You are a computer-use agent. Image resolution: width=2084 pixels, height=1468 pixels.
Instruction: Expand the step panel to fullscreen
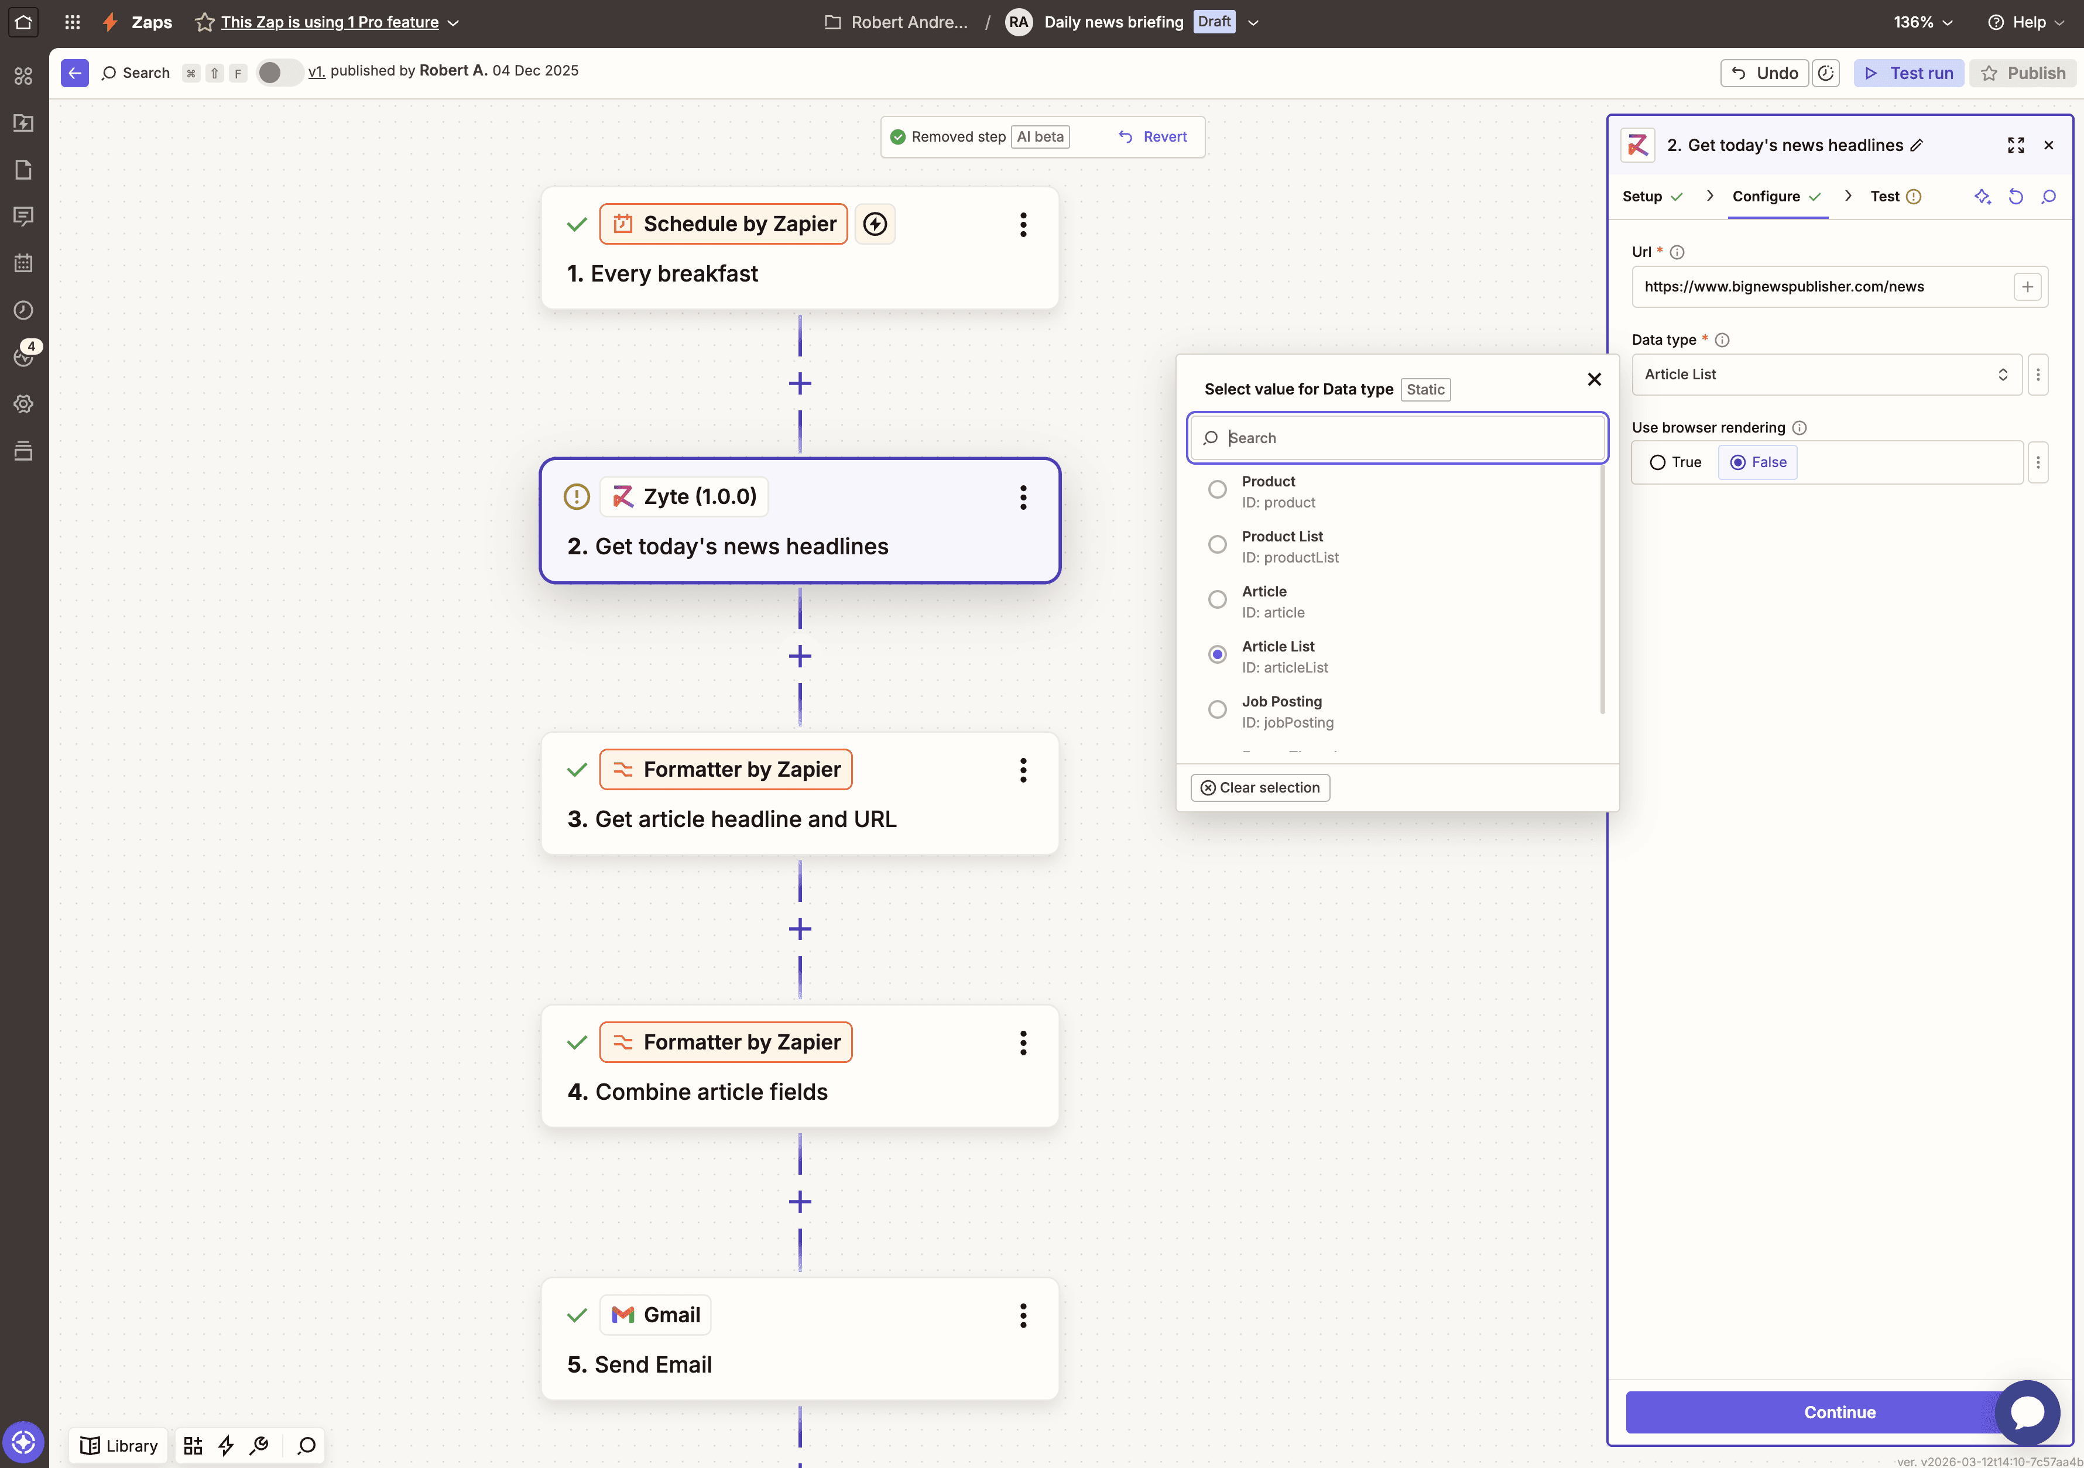[2016, 145]
